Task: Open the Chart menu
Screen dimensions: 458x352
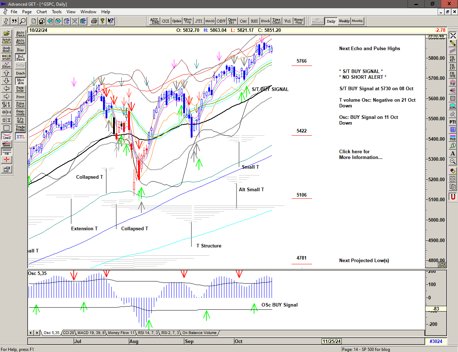Action: [42, 12]
